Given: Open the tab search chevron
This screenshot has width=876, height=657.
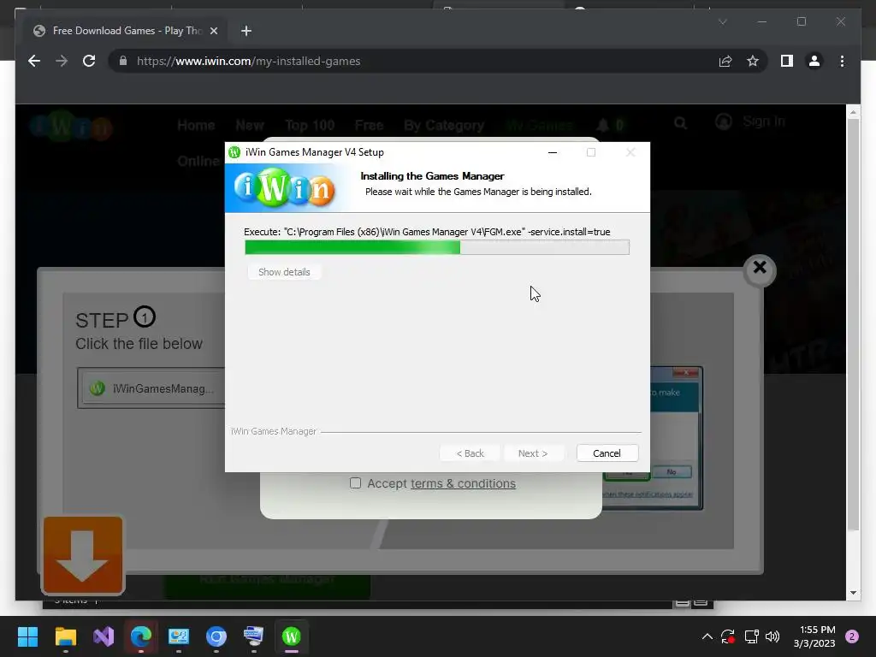Looking at the screenshot, I should [x=722, y=21].
